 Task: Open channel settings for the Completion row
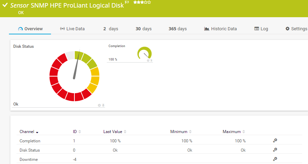[x=275, y=141]
